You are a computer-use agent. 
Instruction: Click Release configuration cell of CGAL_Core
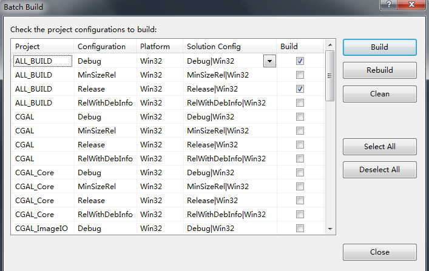[x=106, y=201]
